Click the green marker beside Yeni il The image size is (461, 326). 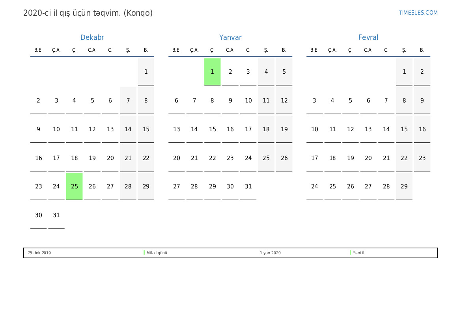(x=350, y=253)
